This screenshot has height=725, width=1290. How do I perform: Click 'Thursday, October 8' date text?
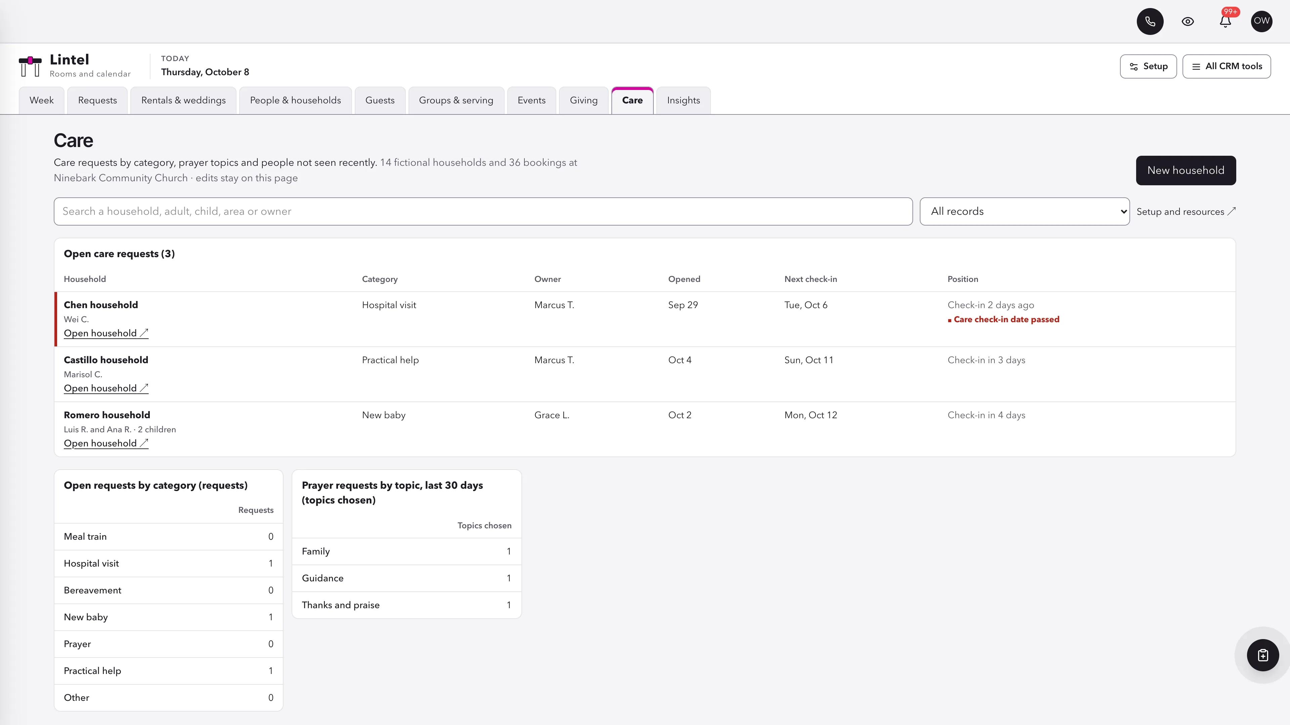click(205, 72)
